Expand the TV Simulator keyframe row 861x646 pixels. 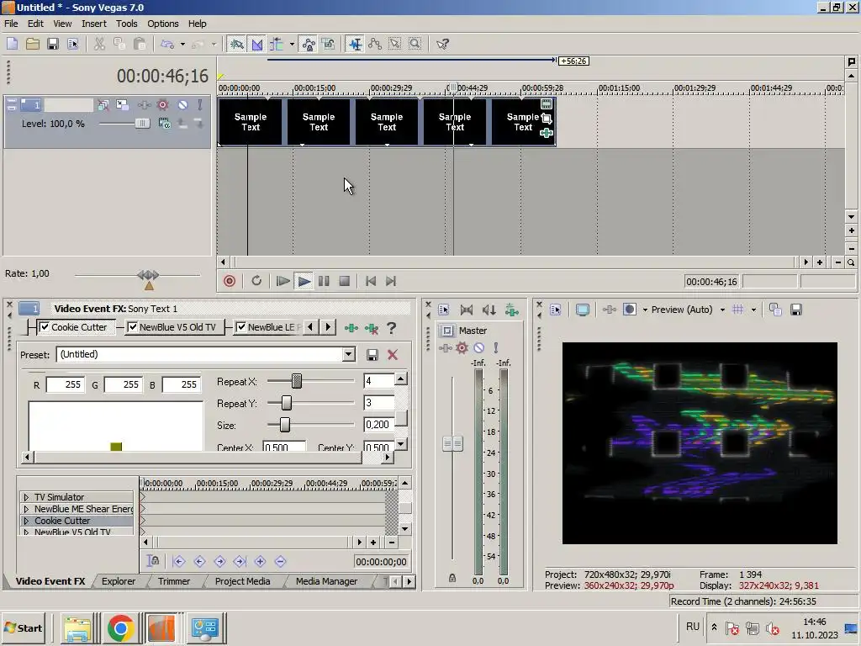click(26, 497)
